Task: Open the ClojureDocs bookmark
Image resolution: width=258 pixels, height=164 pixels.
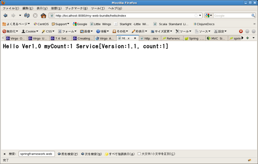Action: tap(204, 24)
